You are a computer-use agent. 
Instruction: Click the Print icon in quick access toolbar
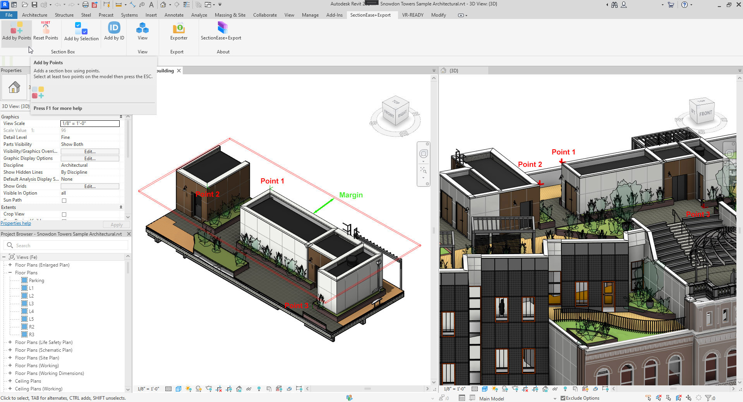86,5
